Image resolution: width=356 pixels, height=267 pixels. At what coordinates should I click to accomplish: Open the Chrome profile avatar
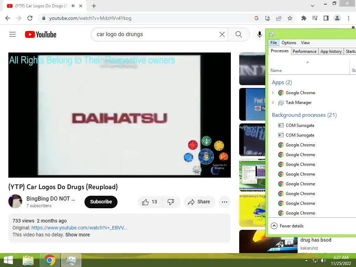pyautogui.click(x=337, y=18)
